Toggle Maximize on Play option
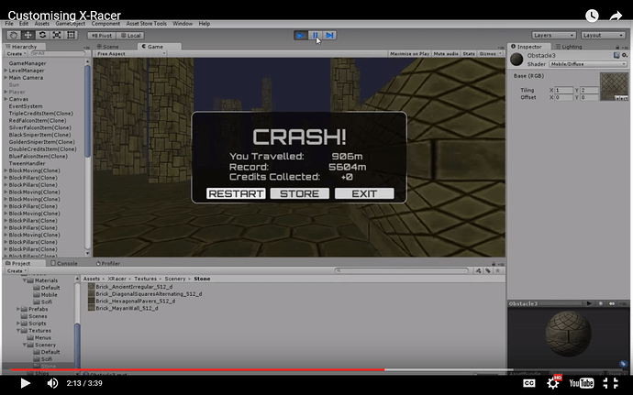633x395 pixels. (x=409, y=54)
